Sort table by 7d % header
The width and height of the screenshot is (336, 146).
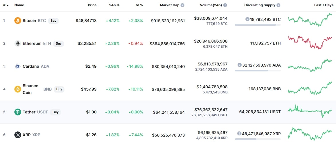click(138, 5)
